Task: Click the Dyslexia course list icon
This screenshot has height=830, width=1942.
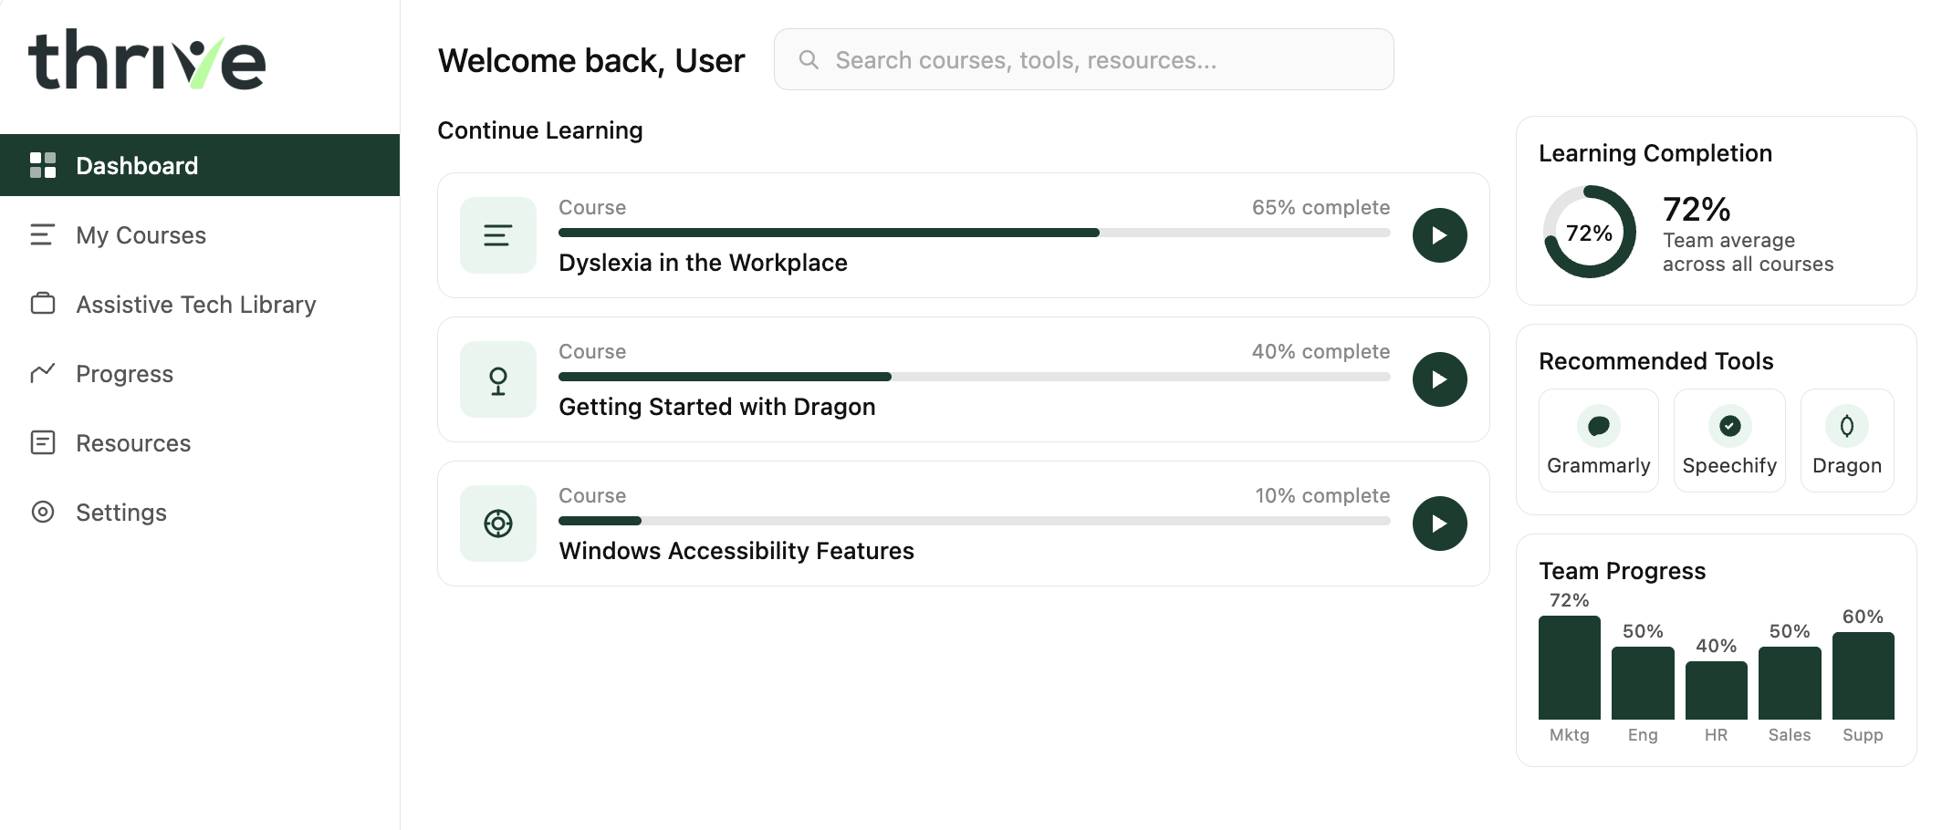Action: pyautogui.click(x=497, y=235)
